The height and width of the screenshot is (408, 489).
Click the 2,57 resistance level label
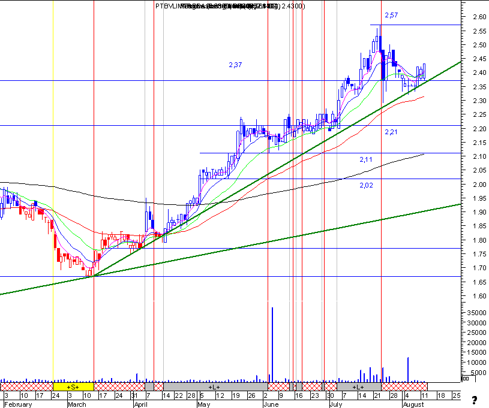pos(391,15)
